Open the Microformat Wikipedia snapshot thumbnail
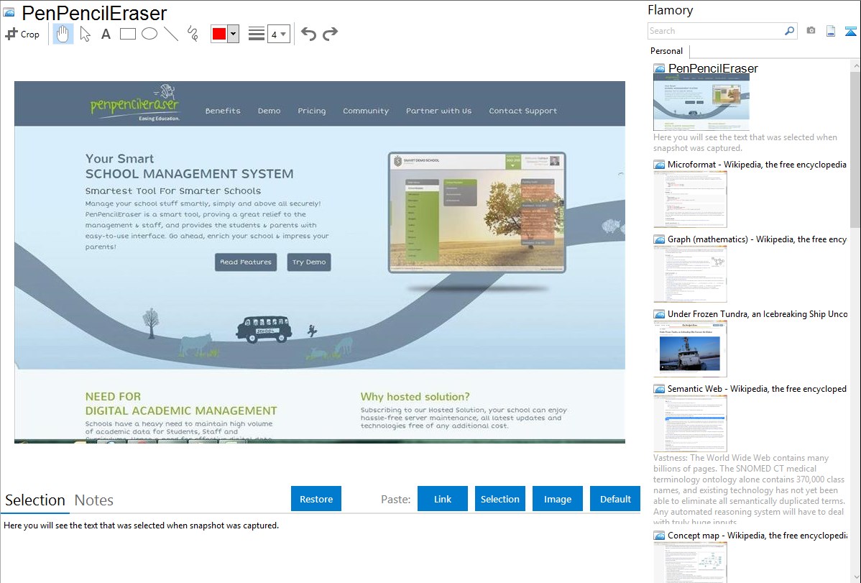The height and width of the screenshot is (583, 861). [690, 199]
